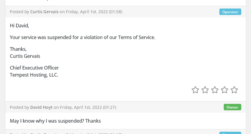Click the 01:58 post timestamp
Screen dimensions: 251x134
click(116, 12)
